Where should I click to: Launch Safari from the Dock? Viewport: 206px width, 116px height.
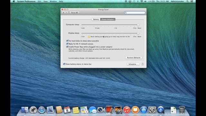[42, 110]
